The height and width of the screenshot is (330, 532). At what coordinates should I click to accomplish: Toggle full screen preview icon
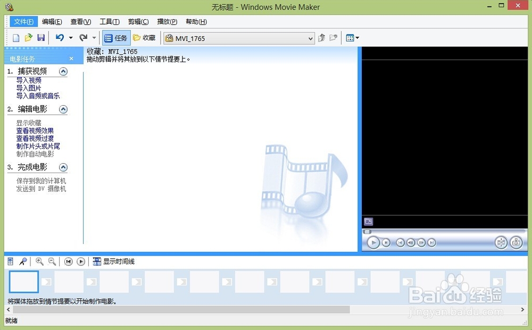369,222
